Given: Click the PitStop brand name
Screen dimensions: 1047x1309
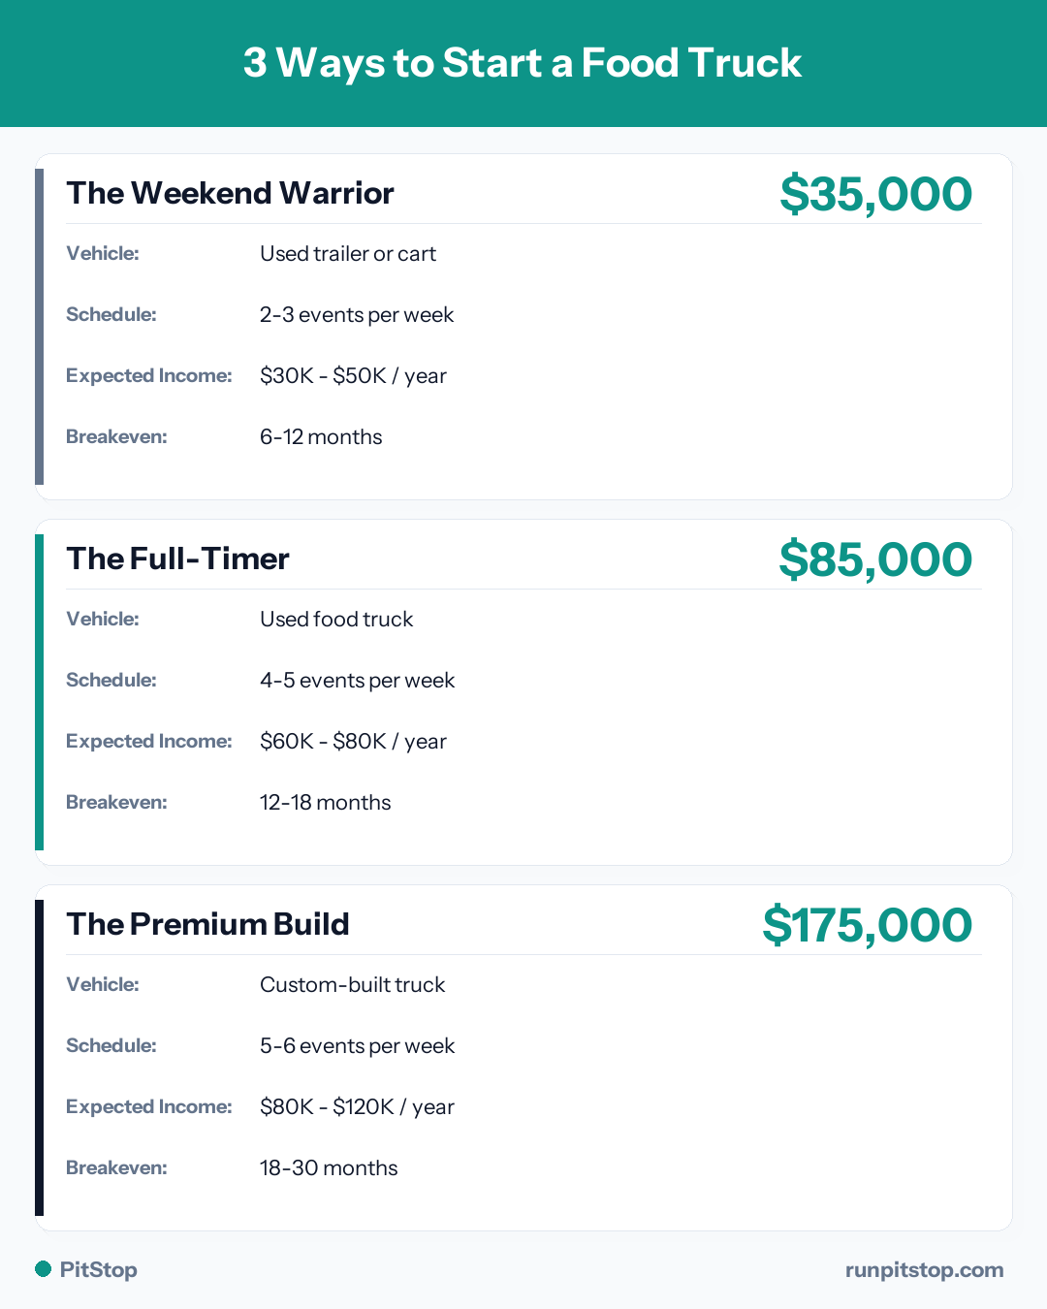Looking at the screenshot, I should [98, 1270].
